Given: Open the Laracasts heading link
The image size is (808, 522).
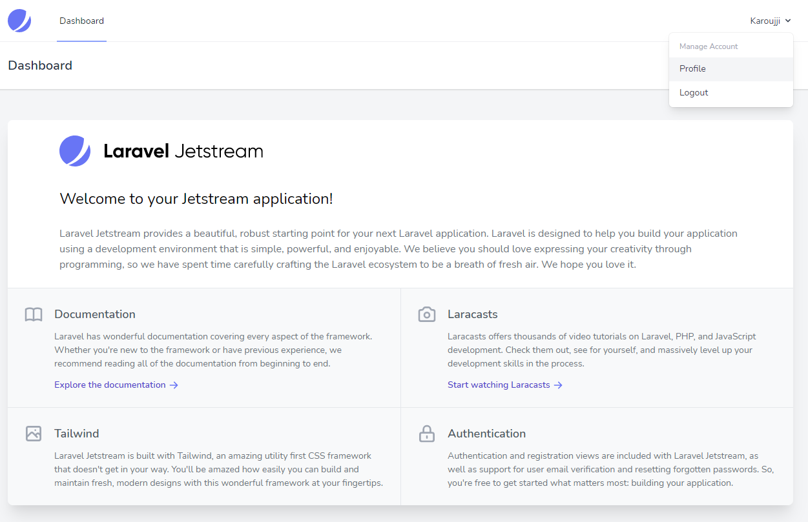Looking at the screenshot, I should pos(473,314).
